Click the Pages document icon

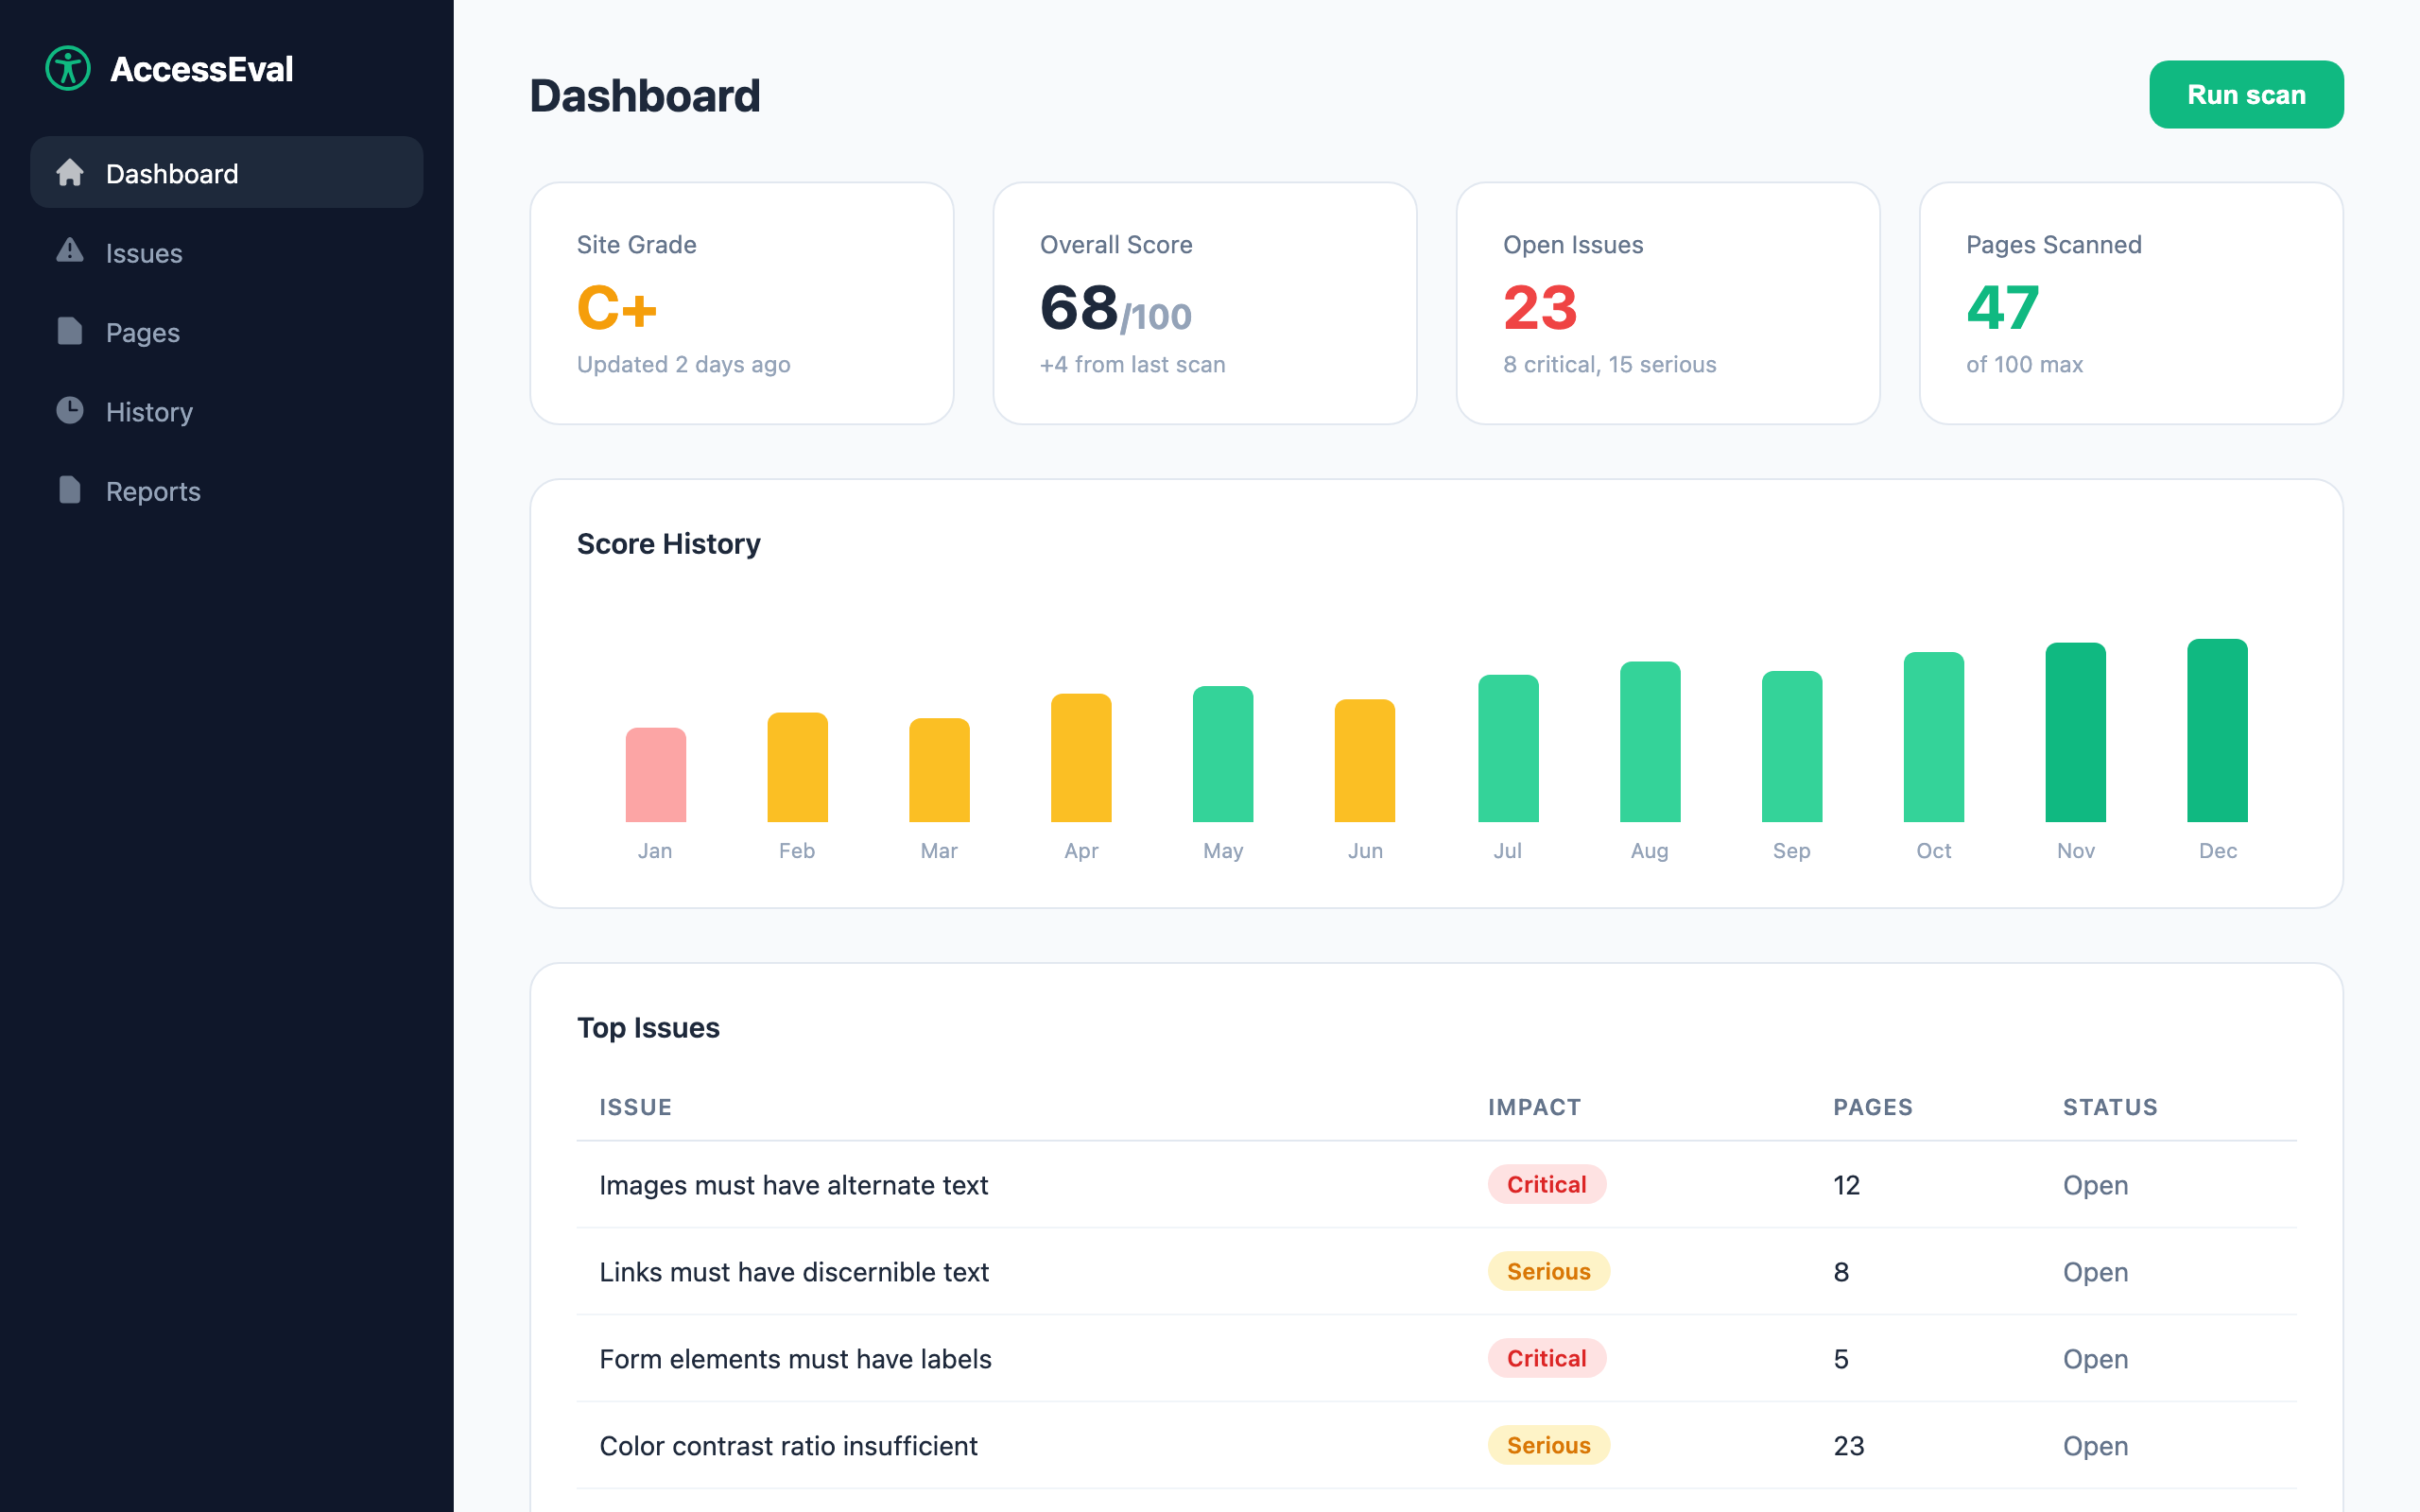point(69,331)
